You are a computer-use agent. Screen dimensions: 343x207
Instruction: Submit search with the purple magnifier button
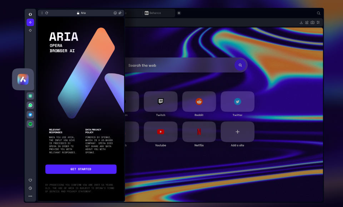coord(240,65)
